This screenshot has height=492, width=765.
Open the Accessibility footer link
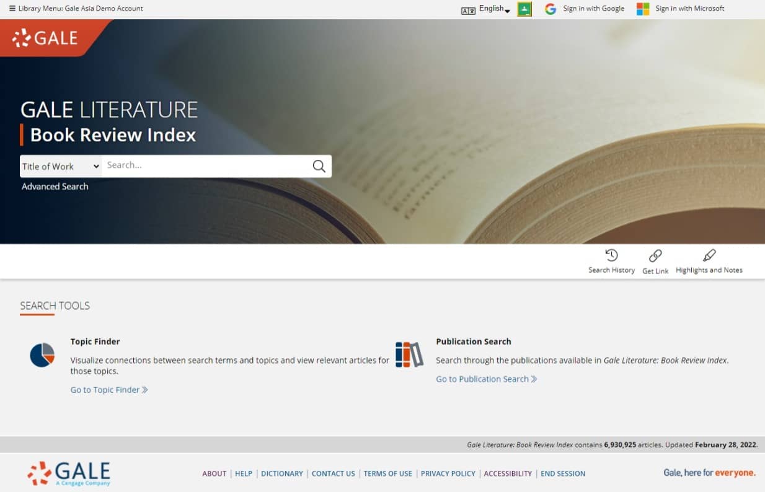click(508, 473)
